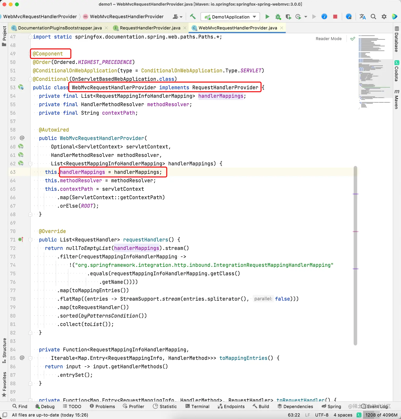The height and width of the screenshot is (419, 401).
Task: Click the @ gutter icon on line 85
Action: [x=22, y=358]
